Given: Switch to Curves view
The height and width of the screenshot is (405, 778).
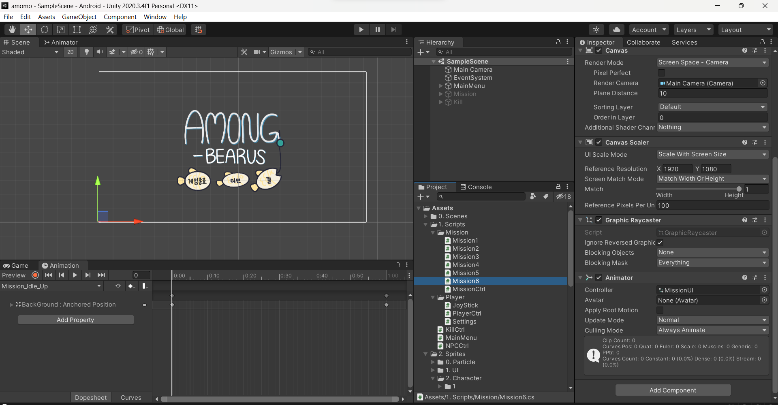Looking at the screenshot, I should pos(131,397).
